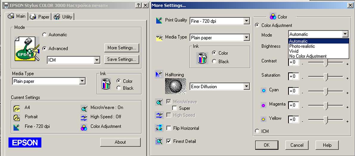The height and width of the screenshot is (156, 355).
Task: Select Black ink in the Main tab
Action: coord(119,88)
